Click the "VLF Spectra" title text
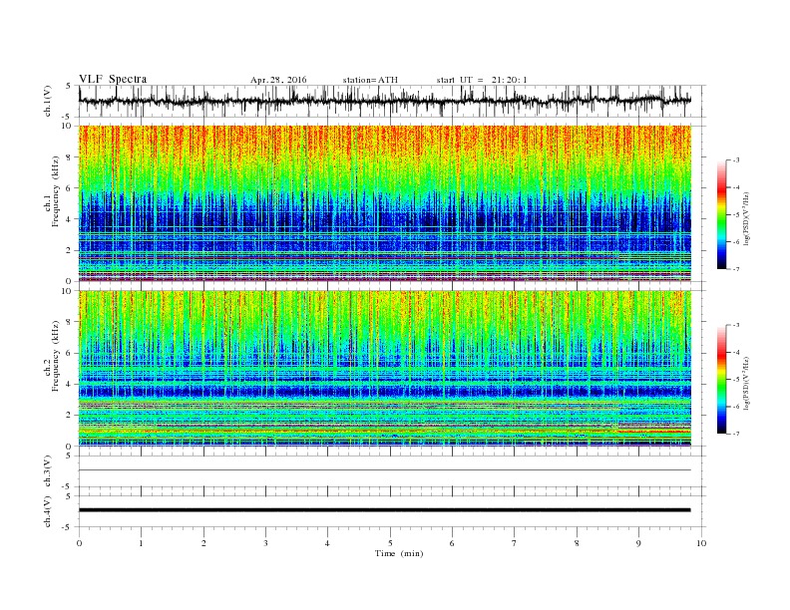The image size is (790, 610). (x=113, y=79)
